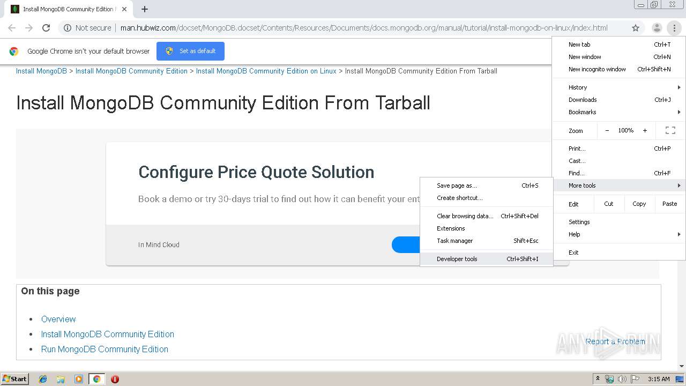Click the address bar URL field
686x386 pixels.
tap(364, 28)
